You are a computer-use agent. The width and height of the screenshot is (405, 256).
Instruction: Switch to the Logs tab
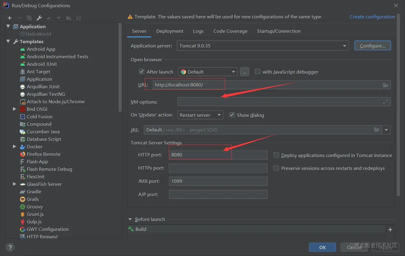[198, 31]
